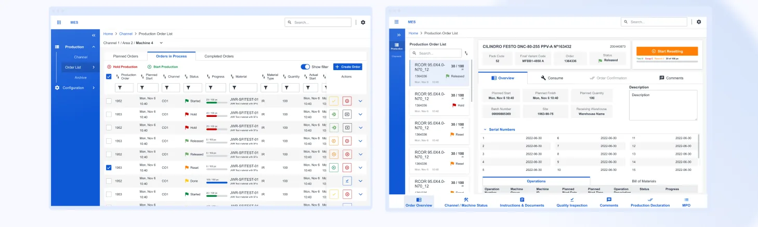Click the orange play action for the 1952 Released order
The image size is (758, 227).
click(x=334, y=154)
